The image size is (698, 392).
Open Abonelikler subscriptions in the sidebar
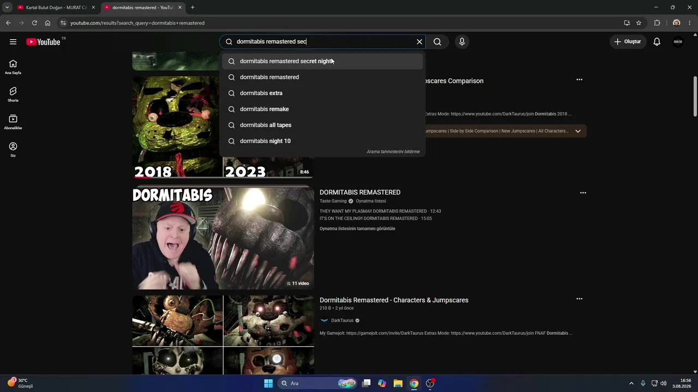click(x=13, y=122)
